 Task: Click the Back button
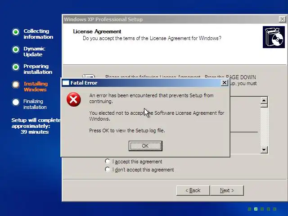(x=193, y=190)
